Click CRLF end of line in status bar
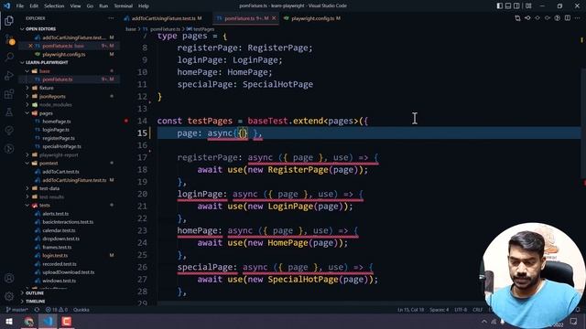 (x=478, y=310)
